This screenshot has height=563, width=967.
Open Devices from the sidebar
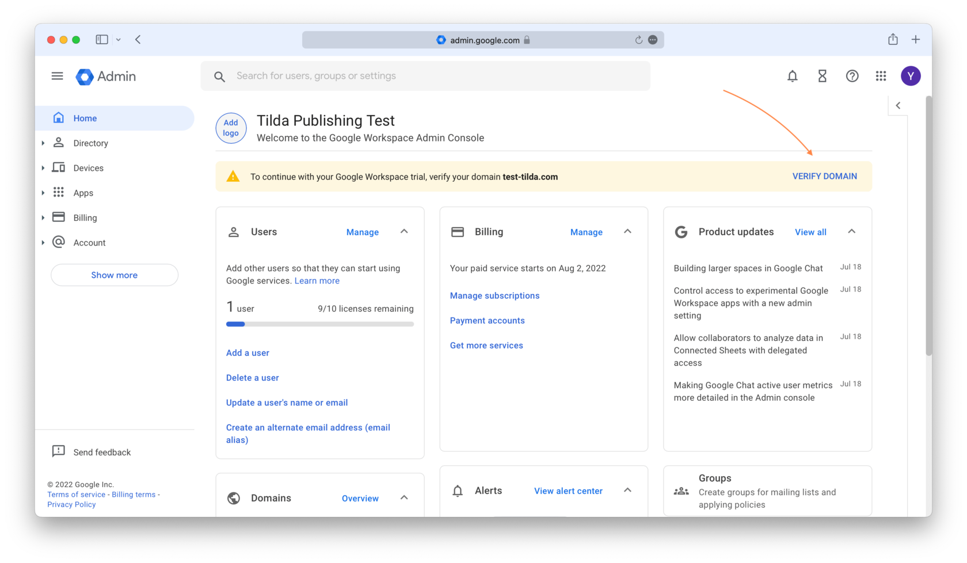tap(88, 167)
